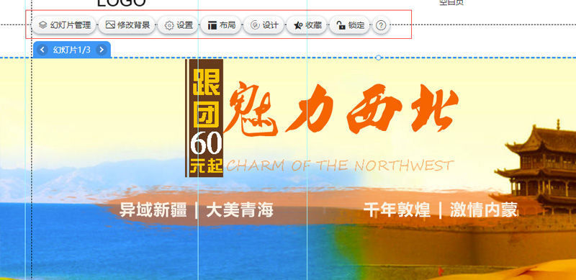Click the 幻灯片1/3 slide tab label
The image size is (576, 280).
[71, 50]
